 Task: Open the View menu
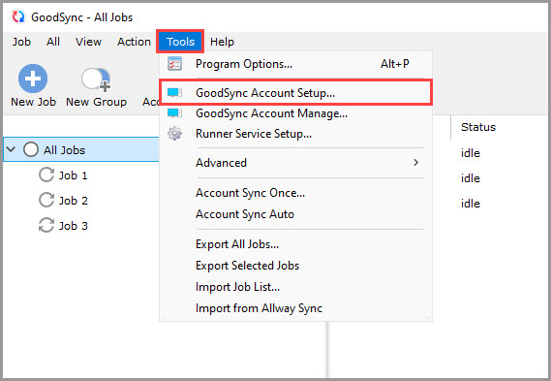click(88, 42)
